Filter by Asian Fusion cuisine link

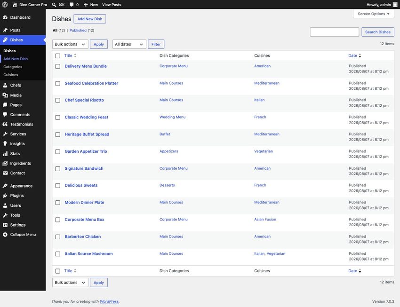tap(265, 220)
